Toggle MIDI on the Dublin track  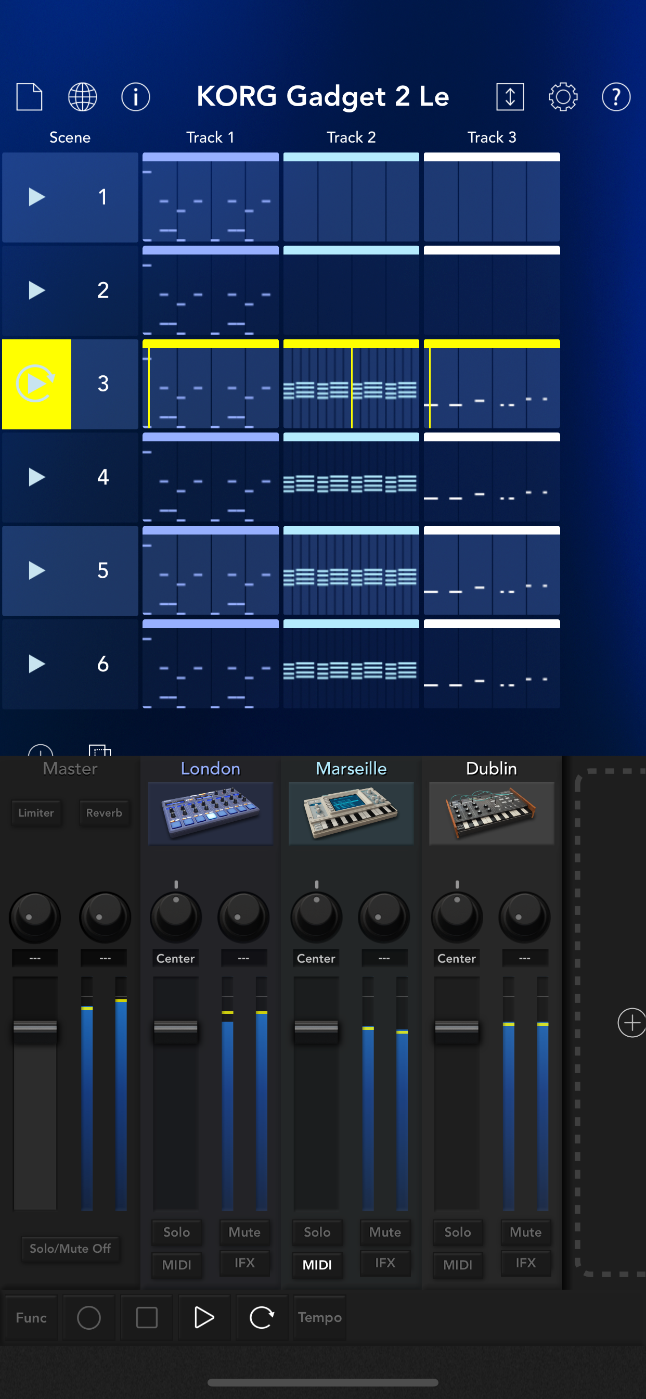pyautogui.click(x=458, y=1265)
